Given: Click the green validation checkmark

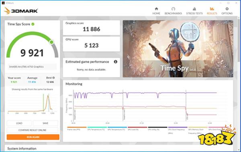Looking at the screenshot, I should (x=33, y=24).
